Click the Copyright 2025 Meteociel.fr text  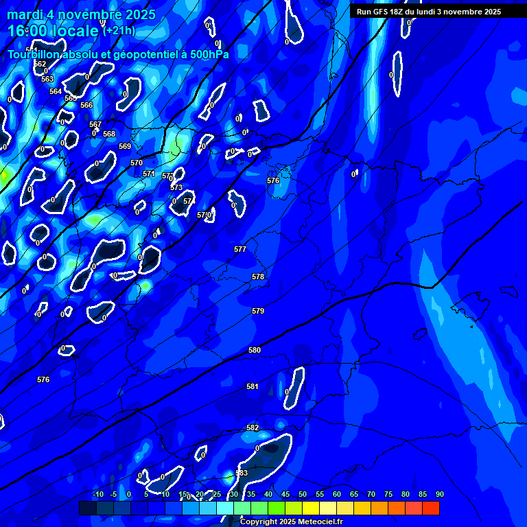point(291,522)
